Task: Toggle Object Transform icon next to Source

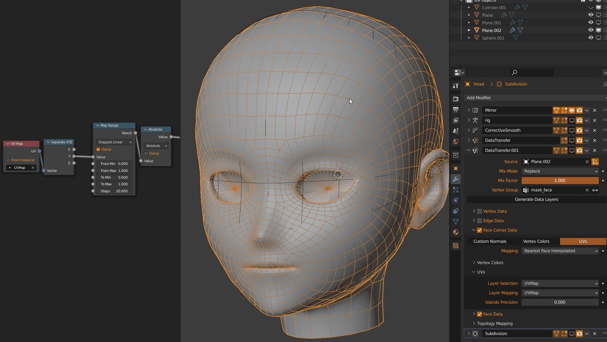Action: coord(595,162)
